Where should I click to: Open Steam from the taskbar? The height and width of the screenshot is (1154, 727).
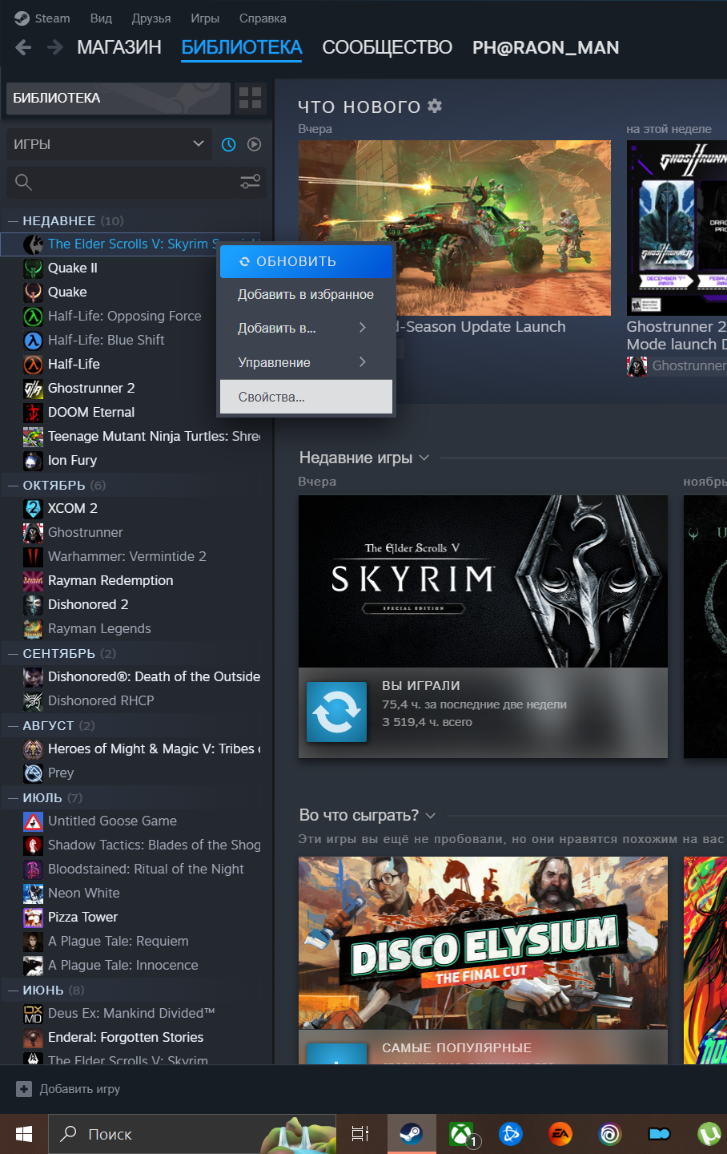(x=412, y=1134)
